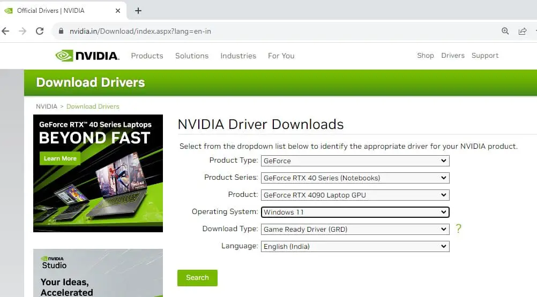Open the Product Type dropdown
The image size is (537, 297).
click(x=355, y=161)
